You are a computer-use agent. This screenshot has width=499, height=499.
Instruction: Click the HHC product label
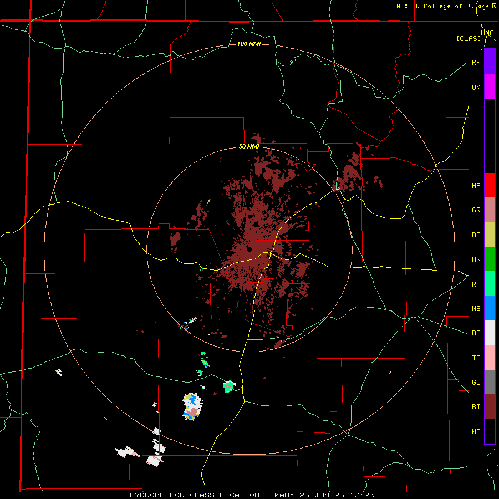click(487, 33)
